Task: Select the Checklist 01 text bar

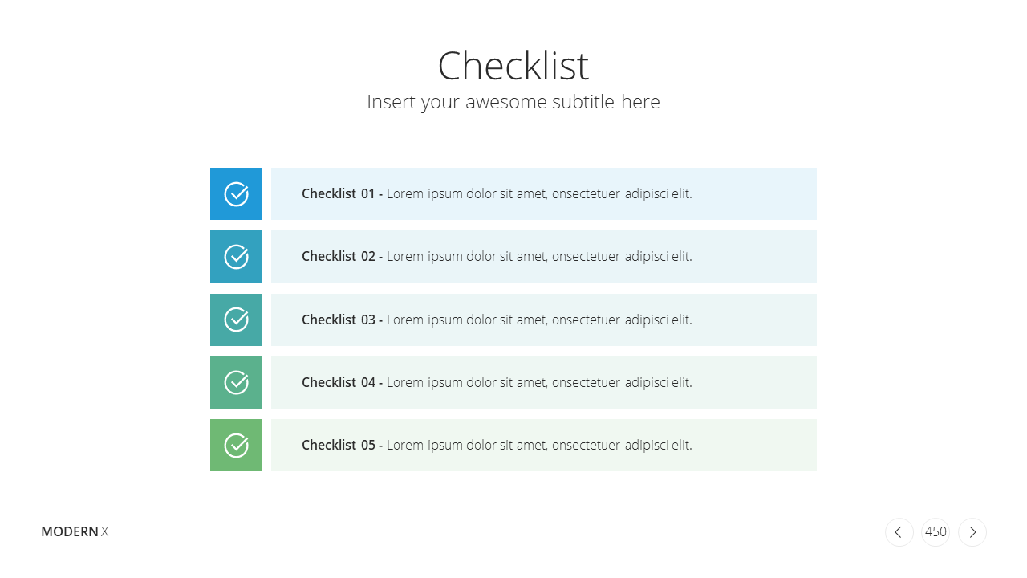Action: 544,193
